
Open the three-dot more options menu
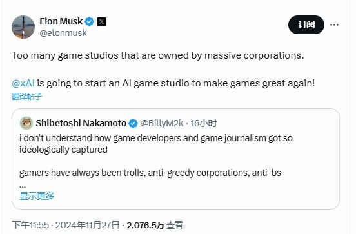pyautogui.click(x=334, y=24)
